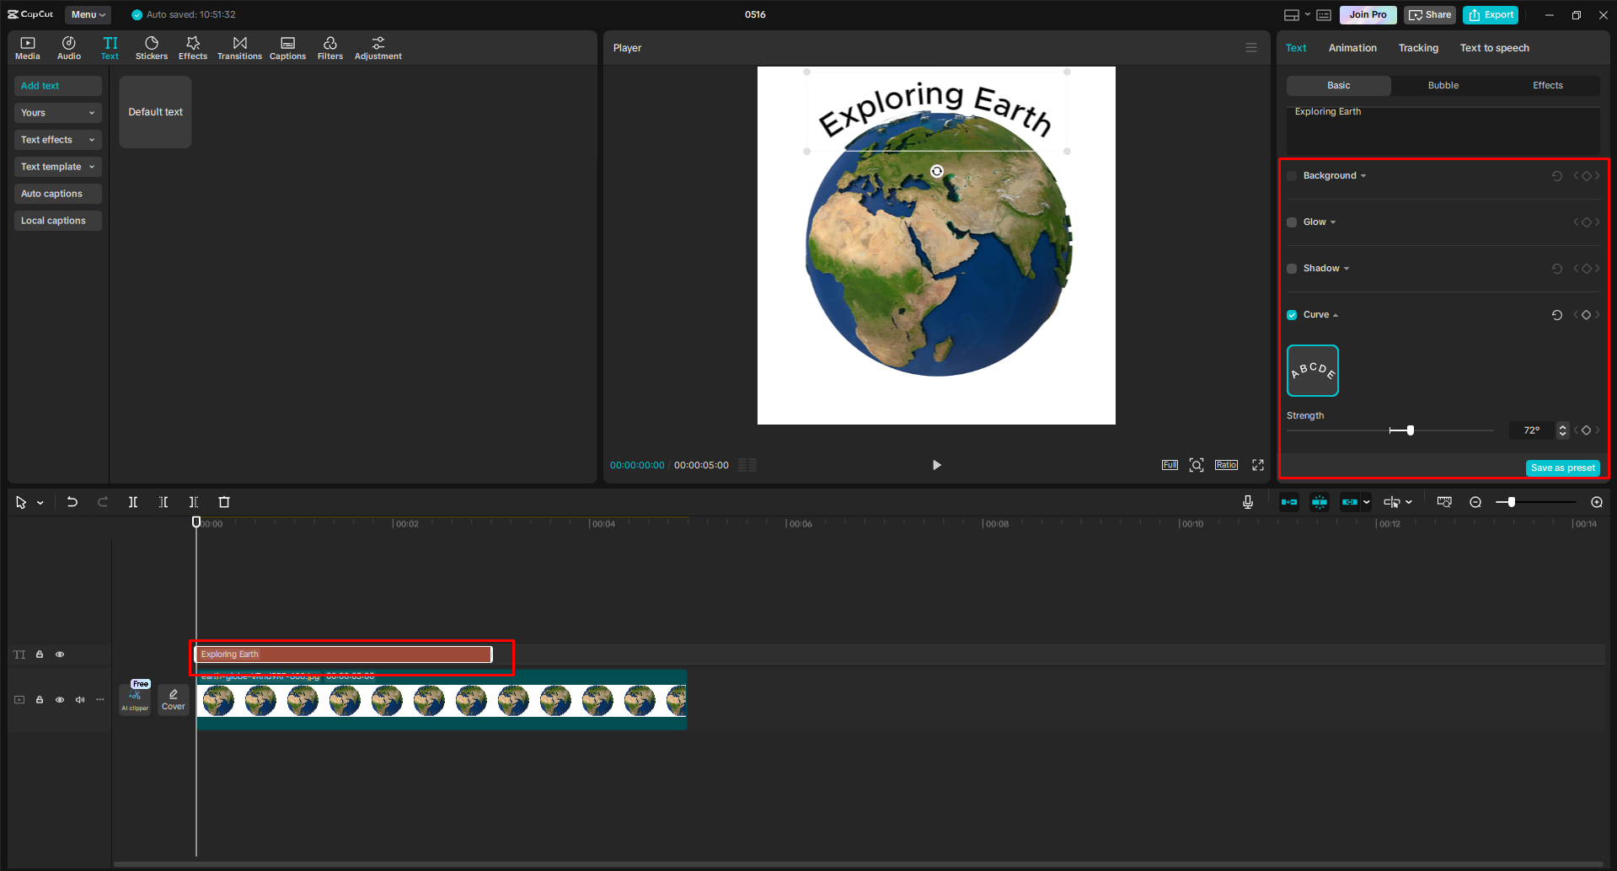Open the Filters panel
This screenshot has width=1617, height=871.
(x=329, y=47)
